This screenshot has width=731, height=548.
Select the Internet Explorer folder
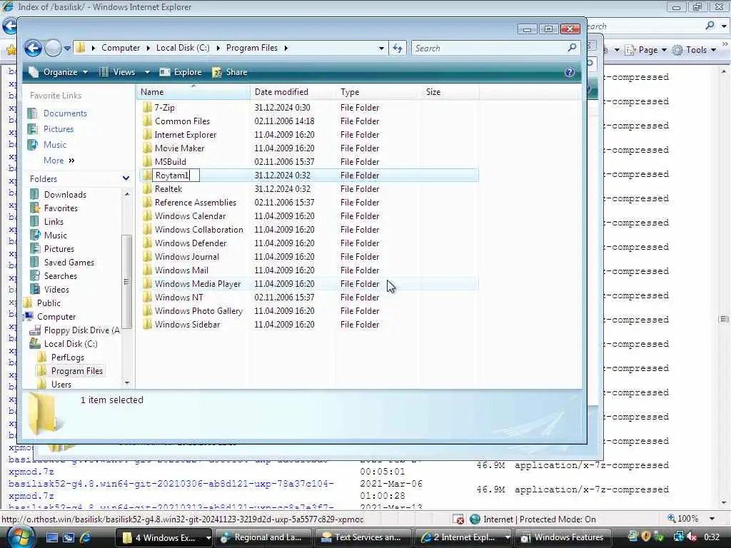[x=186, y=135]
